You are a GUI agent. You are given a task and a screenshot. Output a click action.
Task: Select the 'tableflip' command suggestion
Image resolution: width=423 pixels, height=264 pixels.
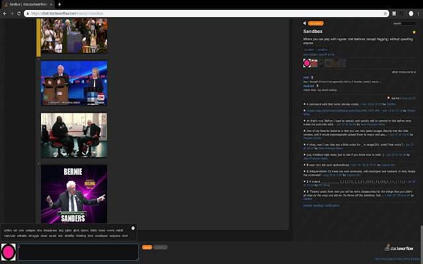69,236
